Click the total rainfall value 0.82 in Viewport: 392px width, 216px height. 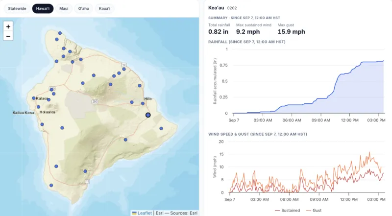pos(218,32)
